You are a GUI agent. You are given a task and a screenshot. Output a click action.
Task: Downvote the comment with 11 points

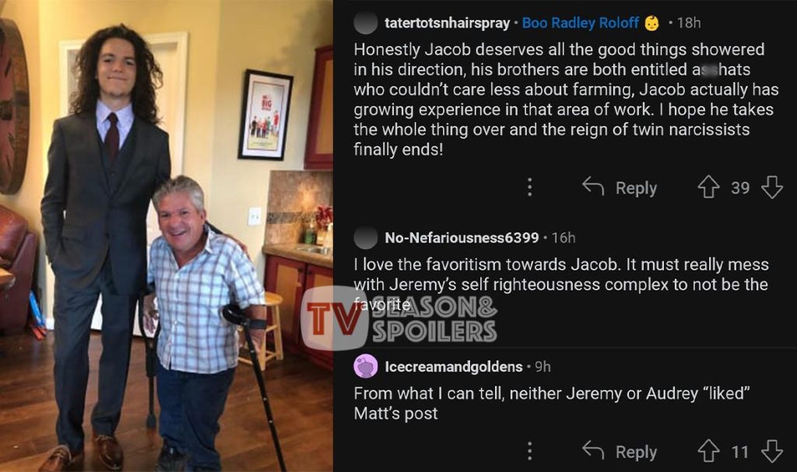point(772,451)
